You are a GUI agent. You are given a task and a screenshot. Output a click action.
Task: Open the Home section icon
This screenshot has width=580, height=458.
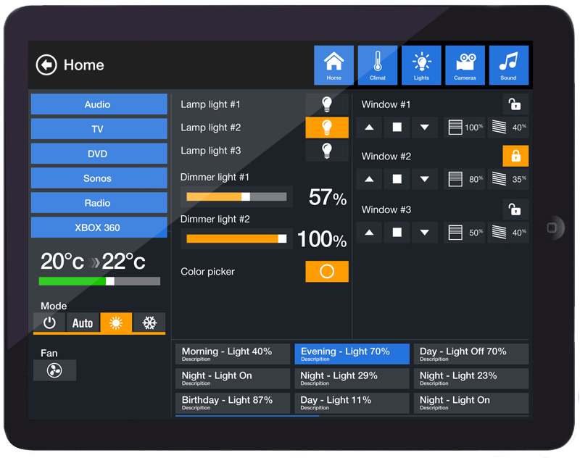(x=333, y=65)
